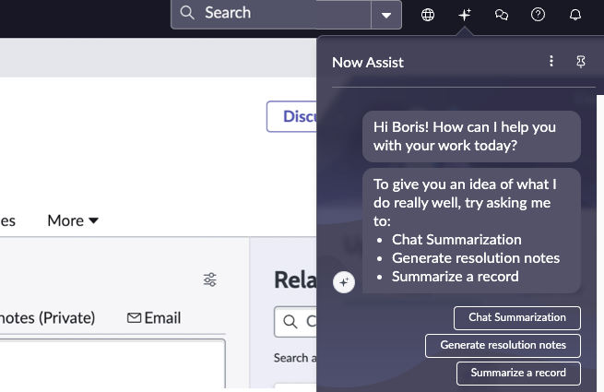This screenshot has width=604, height=392.
Task: Click 'Generate resolution notes' bullet in message
Action: tap(475, 258)
